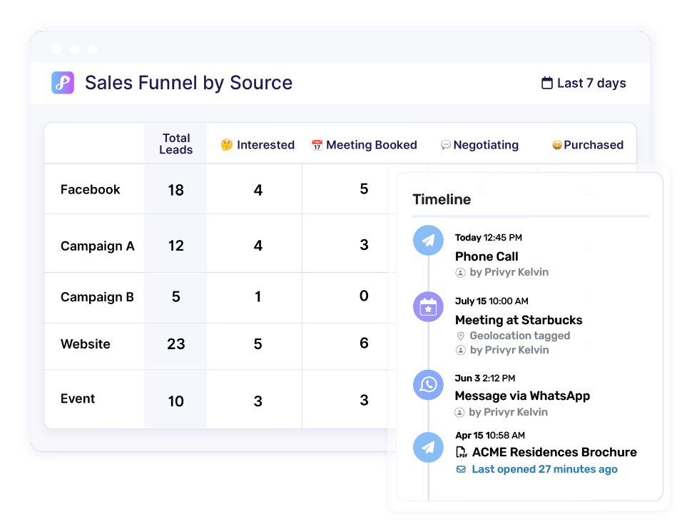Click the Last opened 27 minutes ago link
Image resolution: width=682 pixels, height=522 pixels.
(x=544, y=469)
